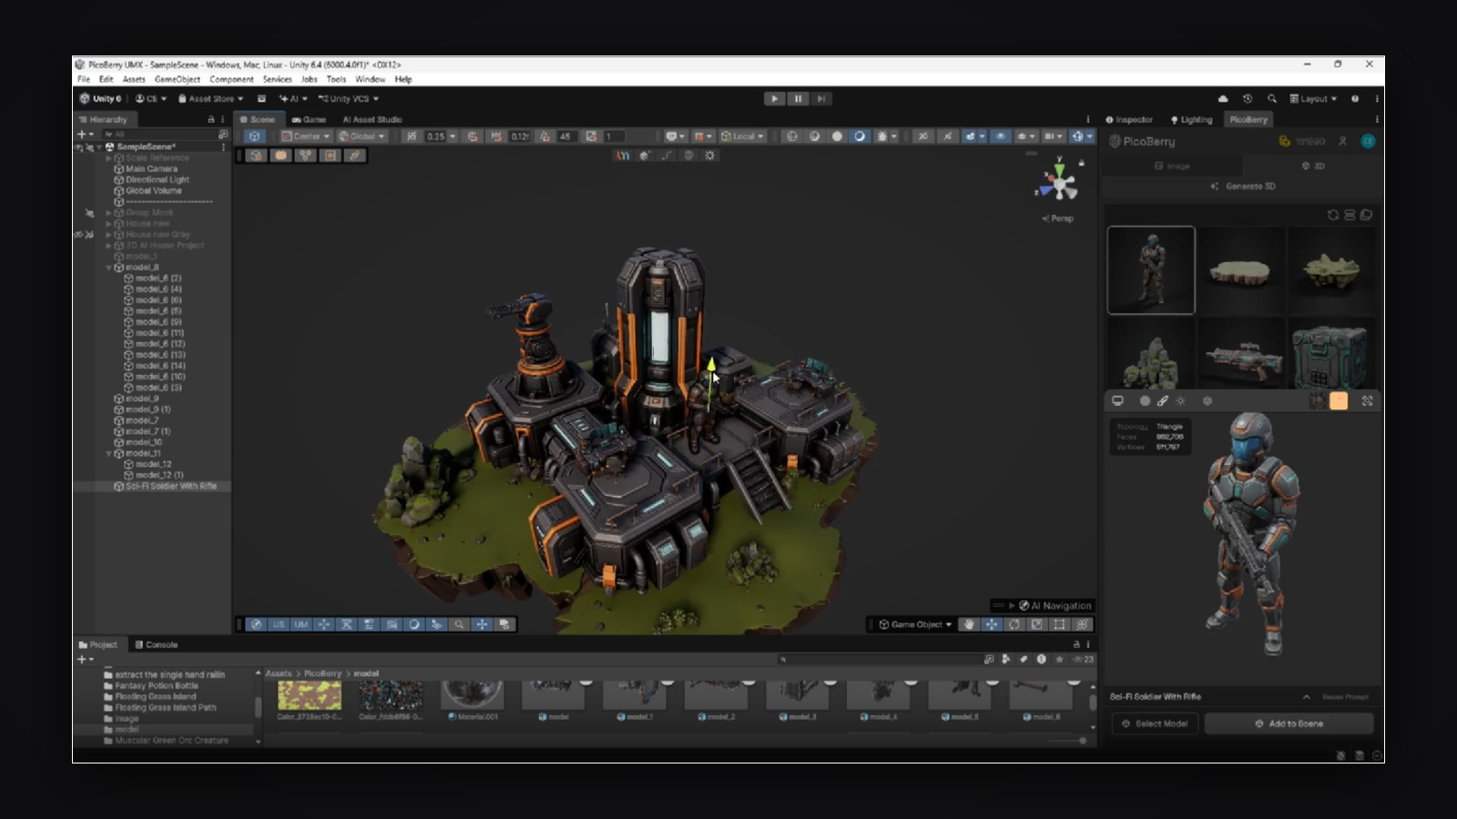1457x819 pixels.
Task: Switch to the Lighting tab
Action: click(x=1191, y=119)
